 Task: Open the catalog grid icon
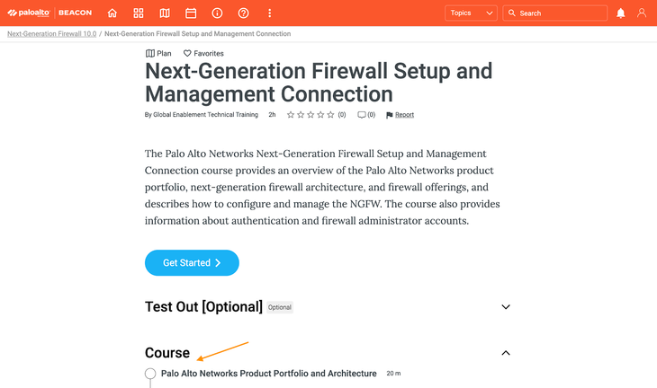coord(139,13)
